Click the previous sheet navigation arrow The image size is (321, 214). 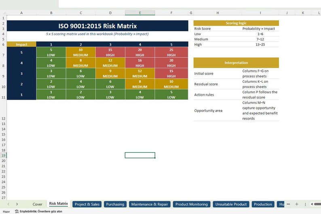(x=8, y=204)
